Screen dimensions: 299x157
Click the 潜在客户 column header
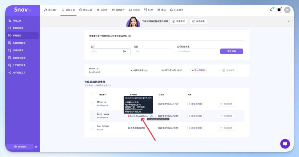click(102, 95)
